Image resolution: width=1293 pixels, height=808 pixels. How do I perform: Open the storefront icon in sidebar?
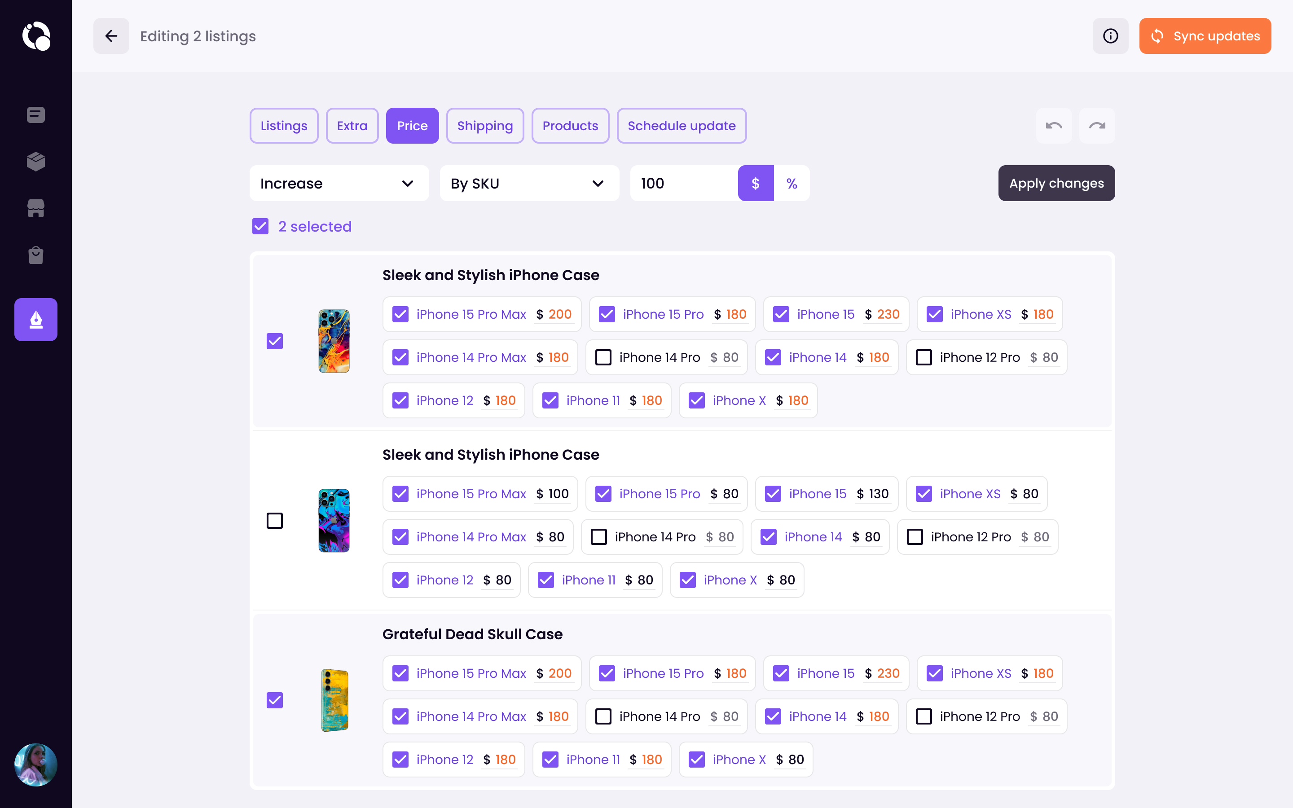click(x=36, y=208)
